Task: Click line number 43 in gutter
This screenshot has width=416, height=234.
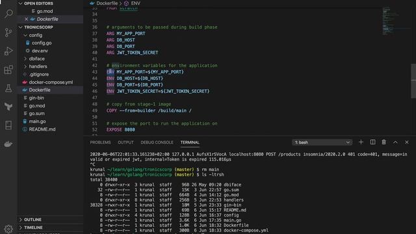Action: [x=95, y=72]
